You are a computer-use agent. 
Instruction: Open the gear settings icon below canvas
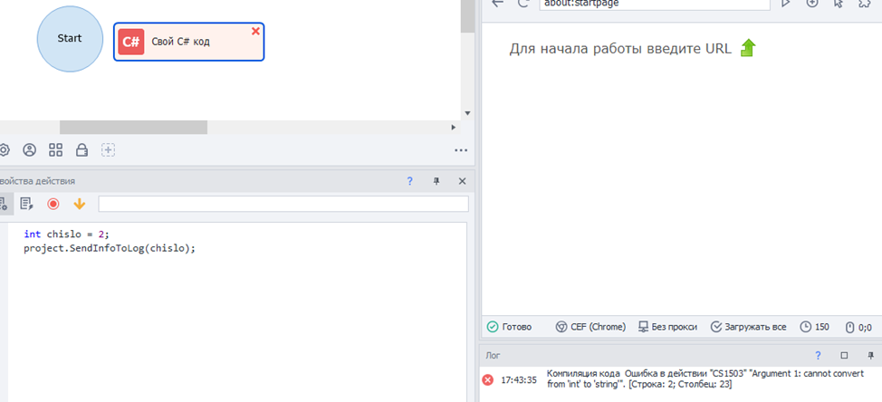click(x=4, y=150)
